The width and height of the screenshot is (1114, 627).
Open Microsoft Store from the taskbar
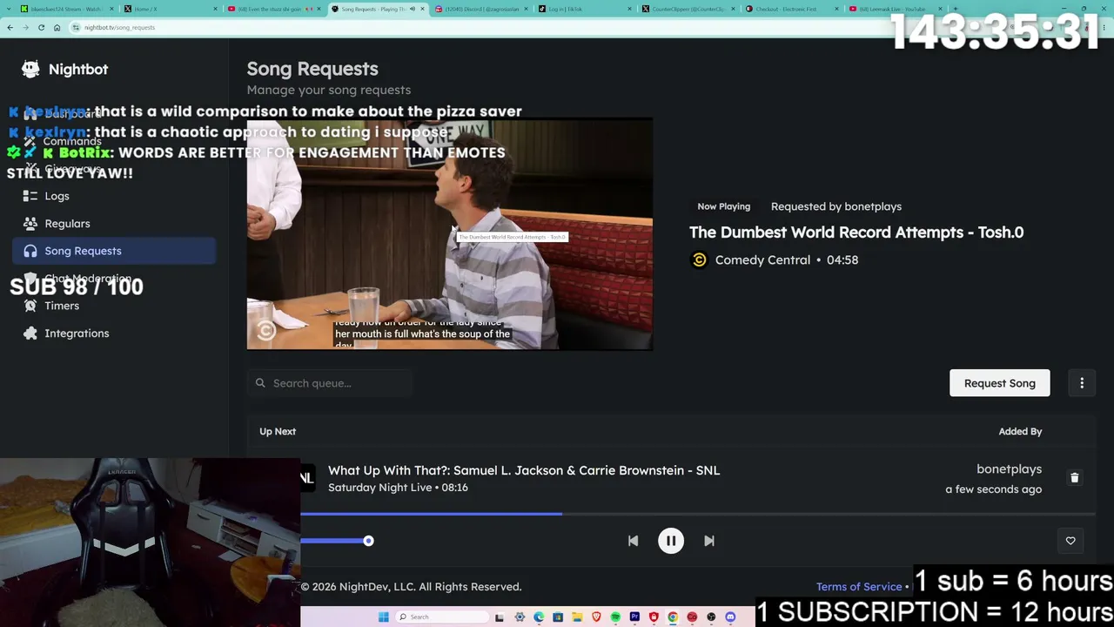point(558,617)
